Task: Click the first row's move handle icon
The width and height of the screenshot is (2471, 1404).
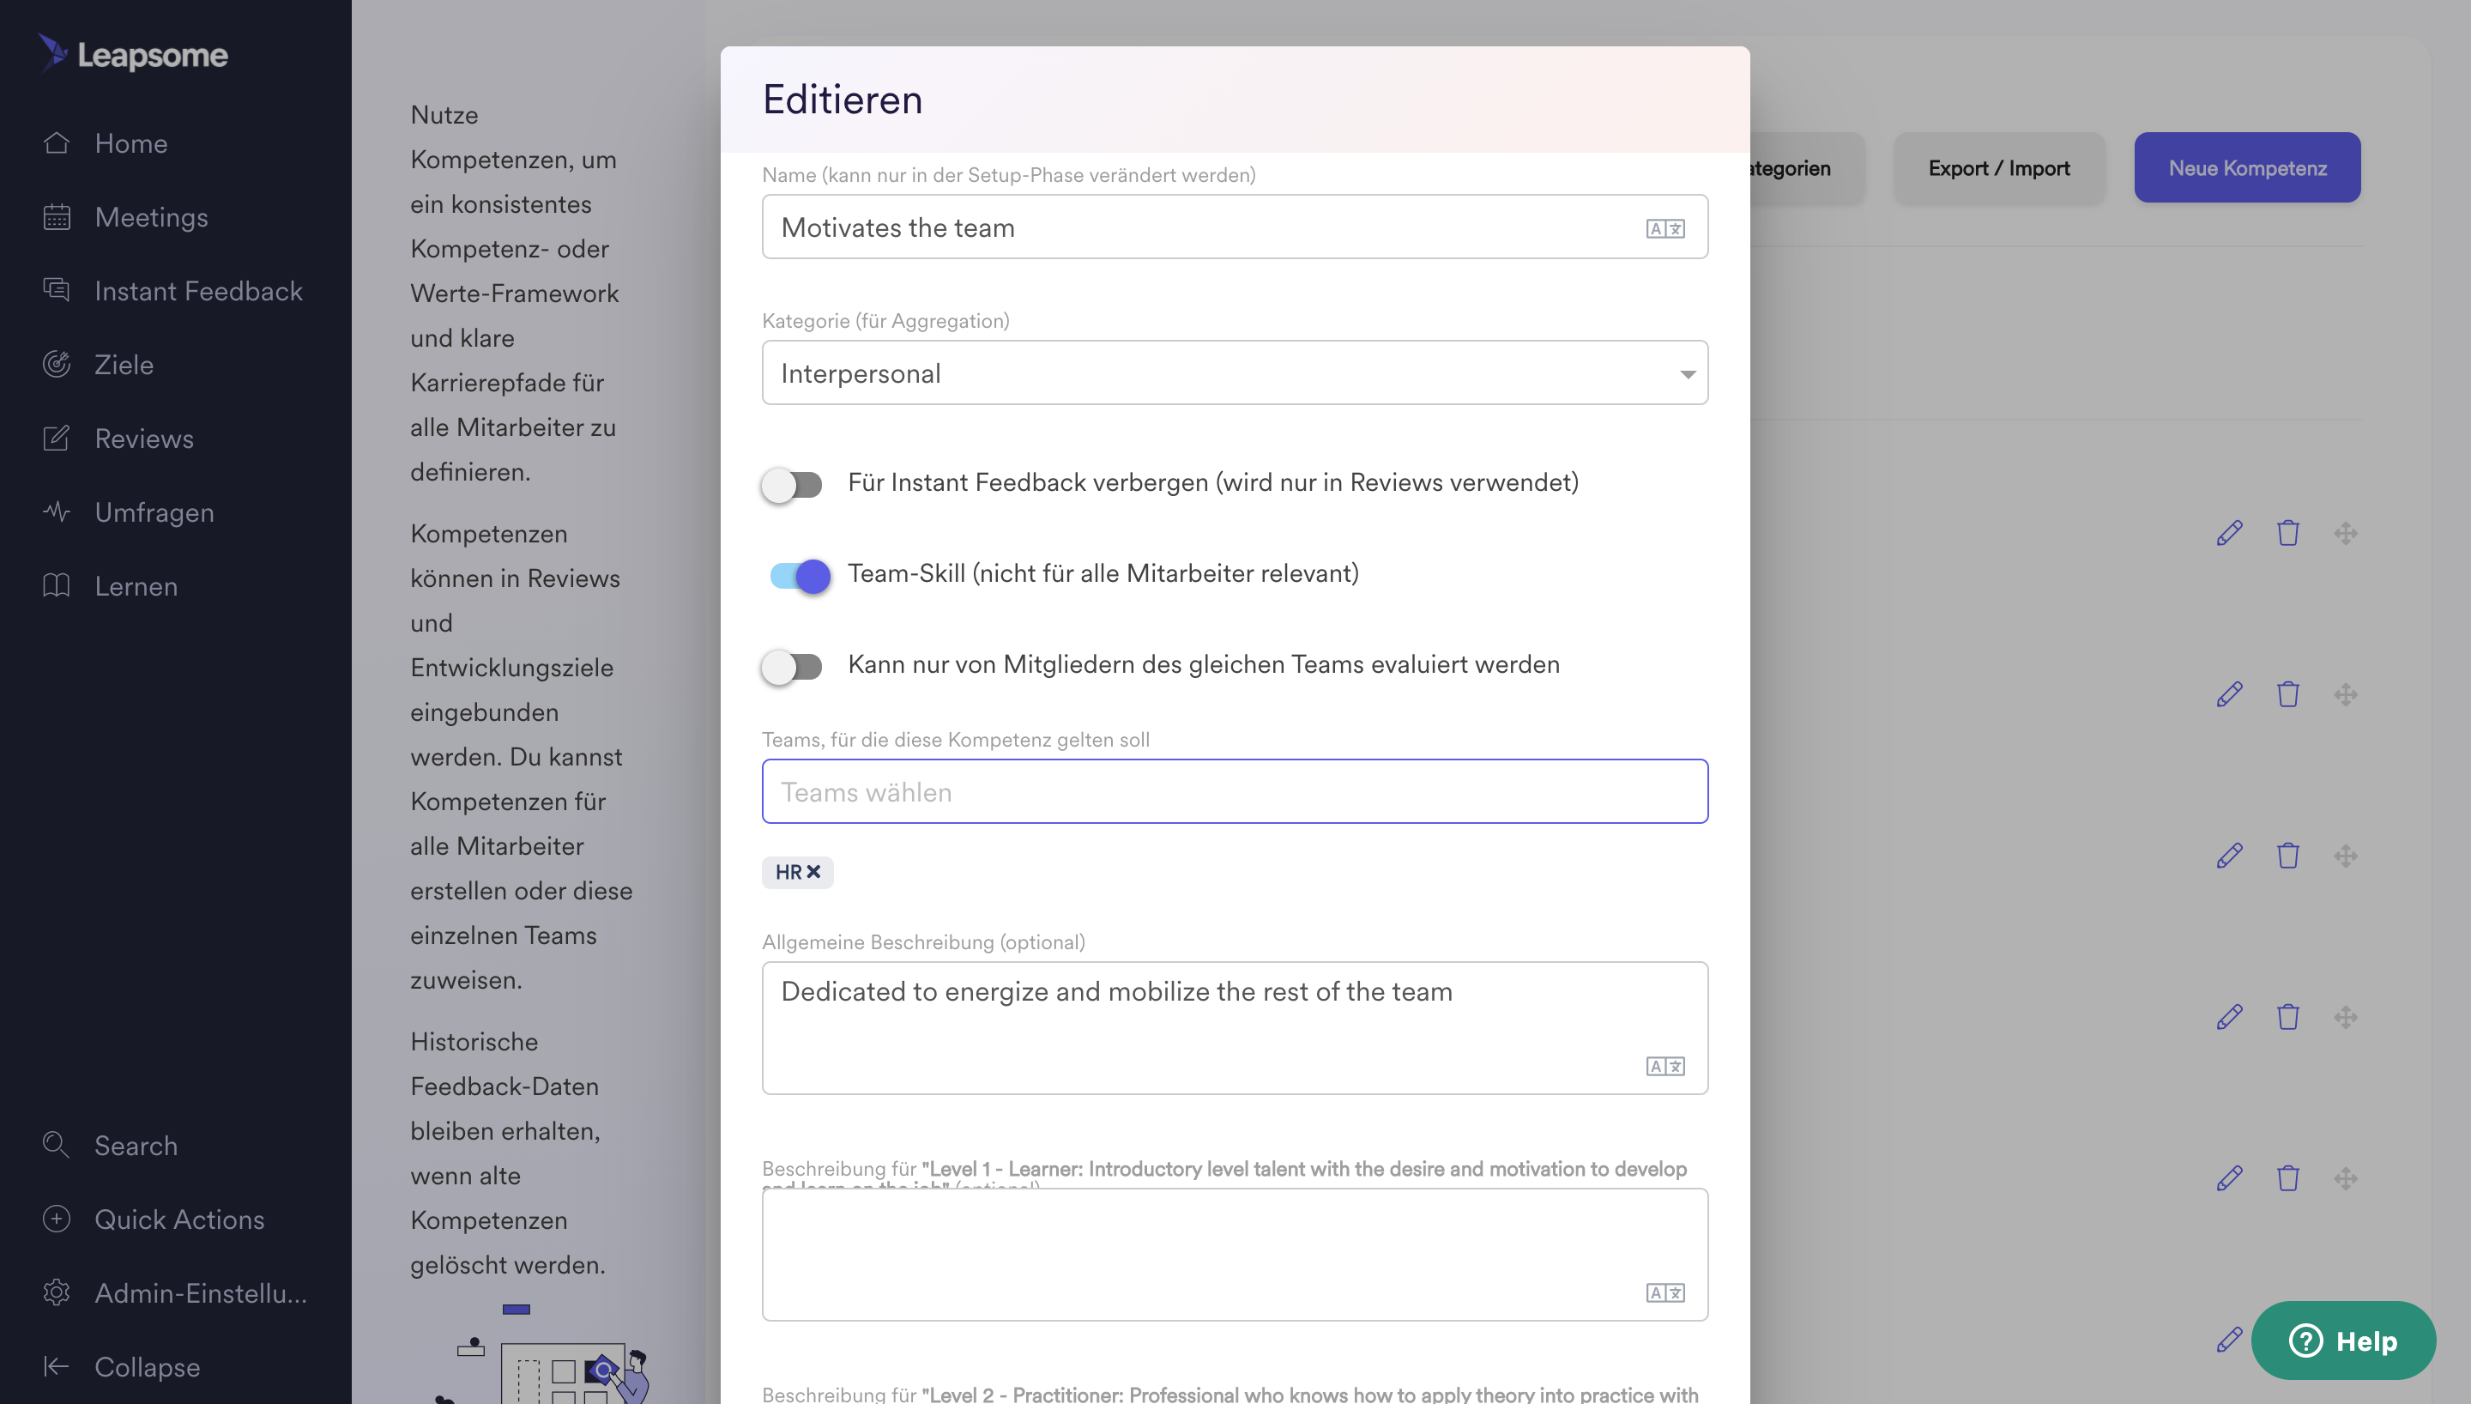Action: [2346, 532]
